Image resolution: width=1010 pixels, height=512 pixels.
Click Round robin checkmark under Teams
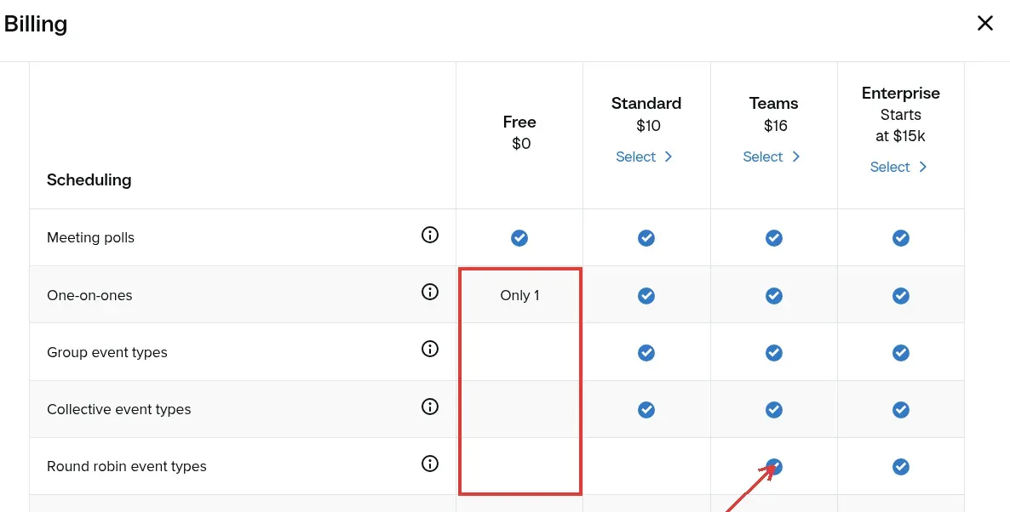tap(773, 467)
